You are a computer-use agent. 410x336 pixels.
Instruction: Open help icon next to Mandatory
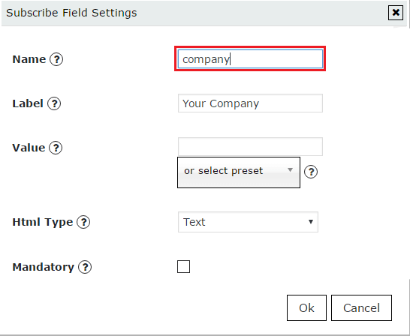point(85,267)
